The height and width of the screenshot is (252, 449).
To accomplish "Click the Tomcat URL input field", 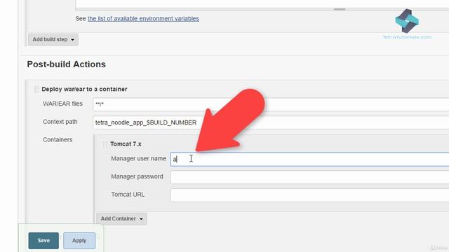I will [x=310, y=195].
